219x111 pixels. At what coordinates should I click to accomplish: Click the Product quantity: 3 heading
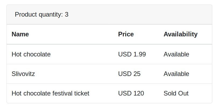click(x=42, y=14)
